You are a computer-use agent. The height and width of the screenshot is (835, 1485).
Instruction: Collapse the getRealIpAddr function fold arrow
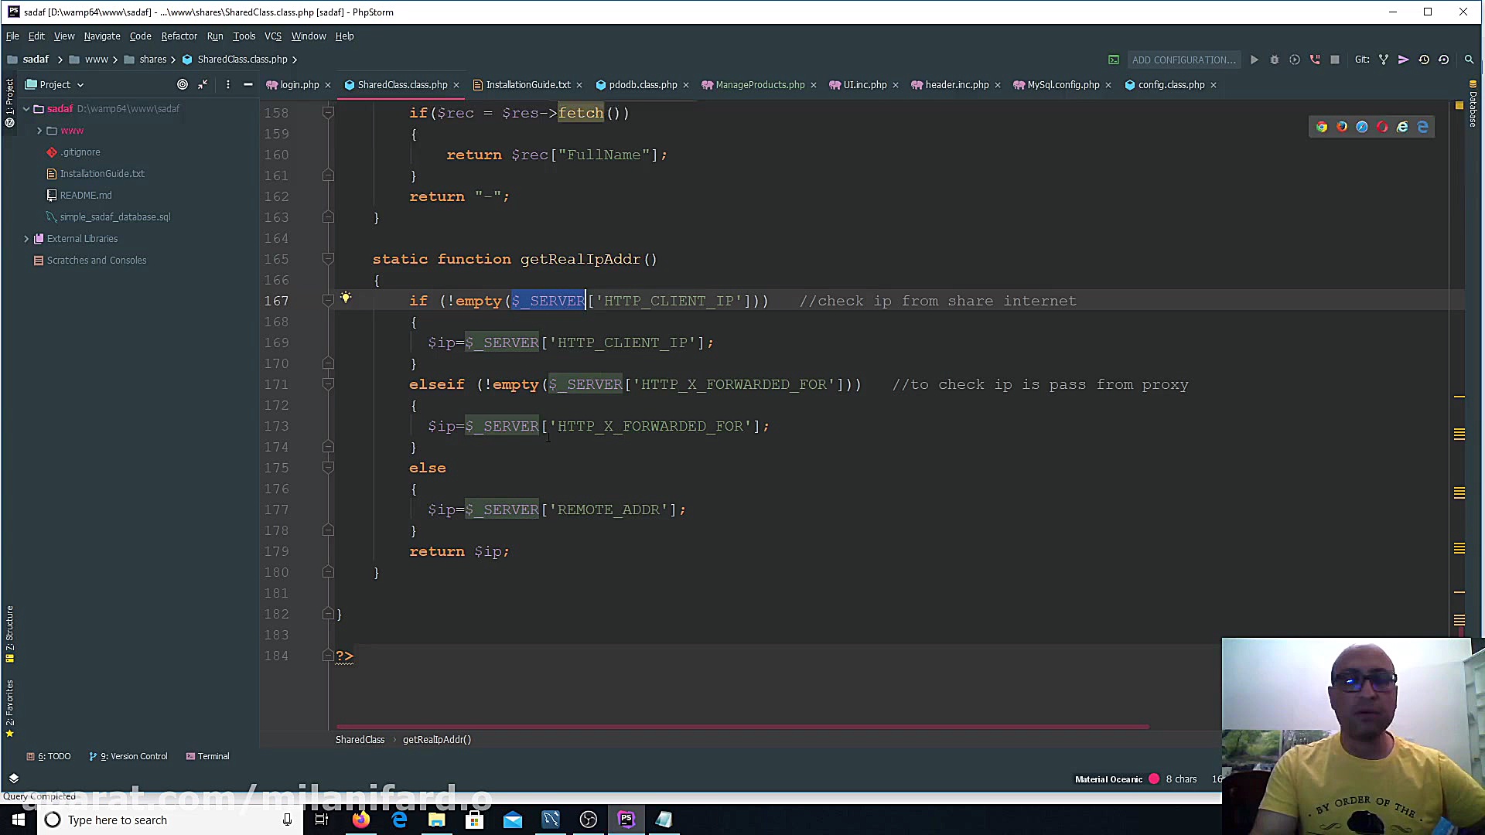[328, 259]
